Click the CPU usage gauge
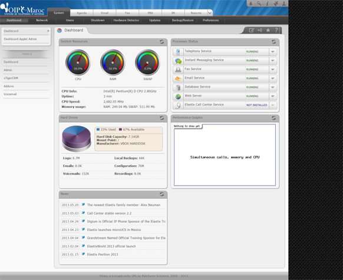 (78, 62)
